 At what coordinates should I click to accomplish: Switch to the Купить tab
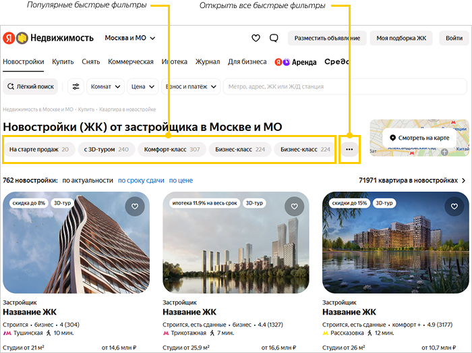(63, 61)
